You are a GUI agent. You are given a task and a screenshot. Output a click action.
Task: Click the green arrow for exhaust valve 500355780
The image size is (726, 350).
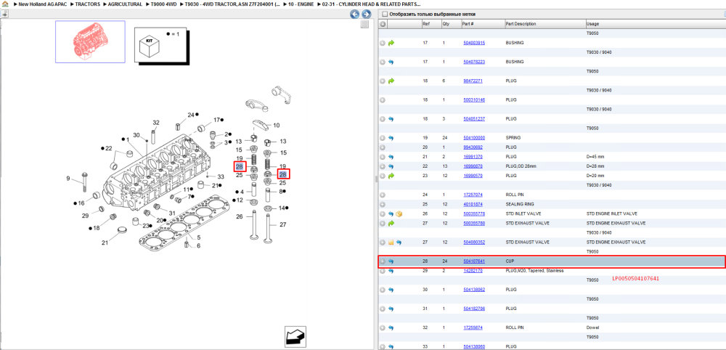coord(391,223)
